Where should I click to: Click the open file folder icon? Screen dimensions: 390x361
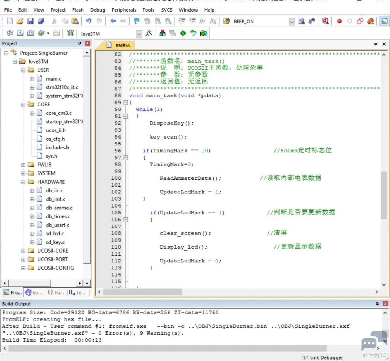[x=20, y=21]
